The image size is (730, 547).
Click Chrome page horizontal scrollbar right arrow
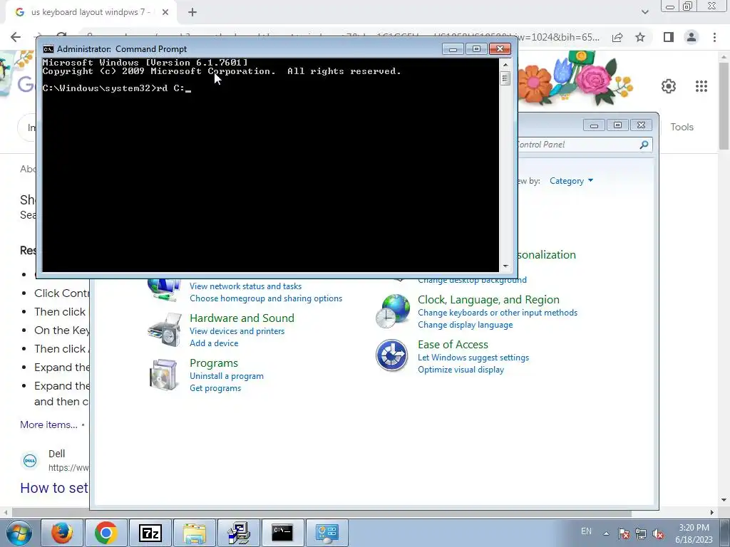(712, 513)
